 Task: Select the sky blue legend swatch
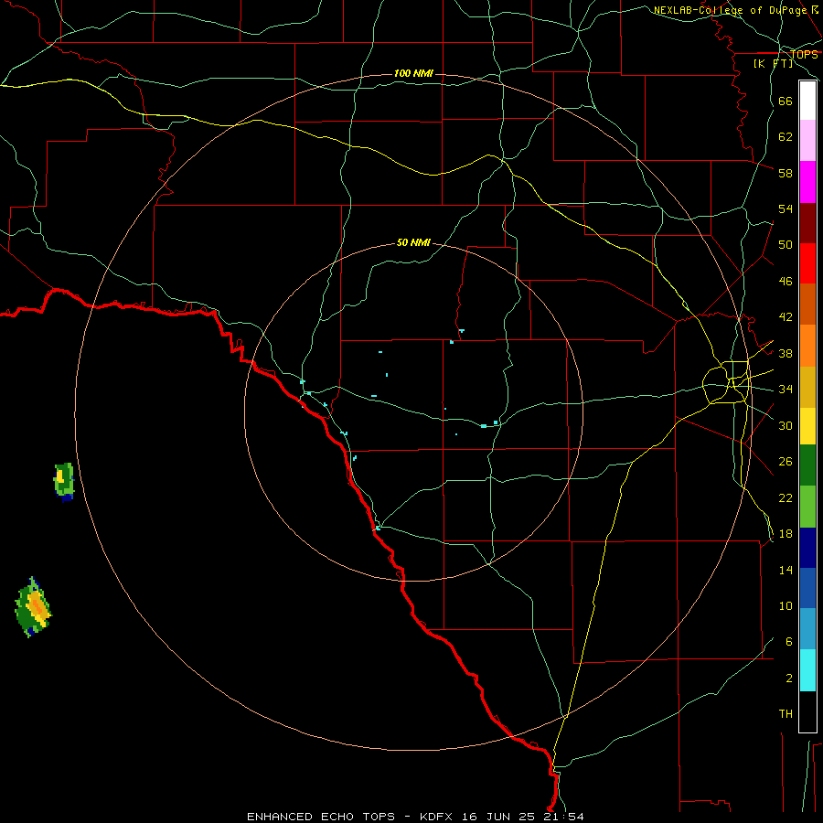pyautogui.click(x=807, y=629)
